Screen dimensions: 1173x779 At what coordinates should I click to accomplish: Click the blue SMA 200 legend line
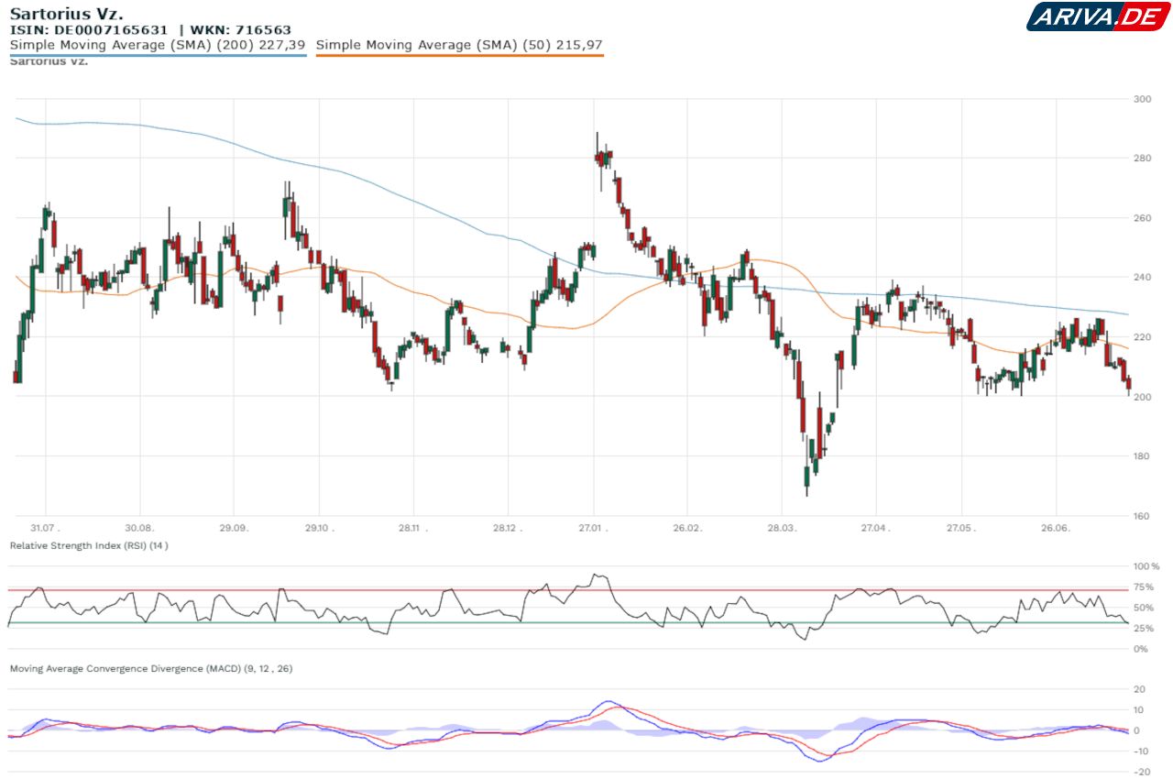158,55
